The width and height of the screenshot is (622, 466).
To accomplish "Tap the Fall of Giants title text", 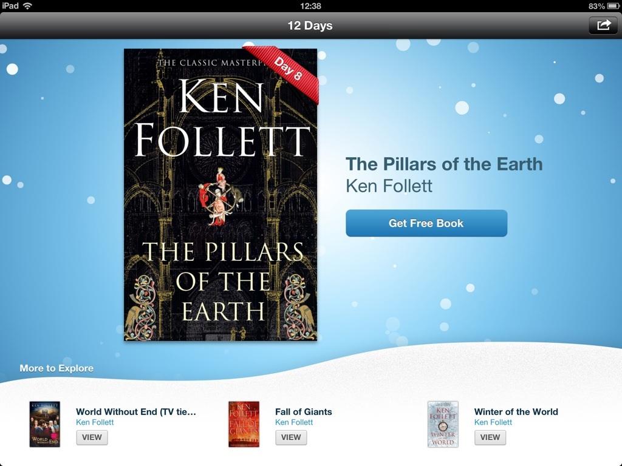I will click(304, 412).
